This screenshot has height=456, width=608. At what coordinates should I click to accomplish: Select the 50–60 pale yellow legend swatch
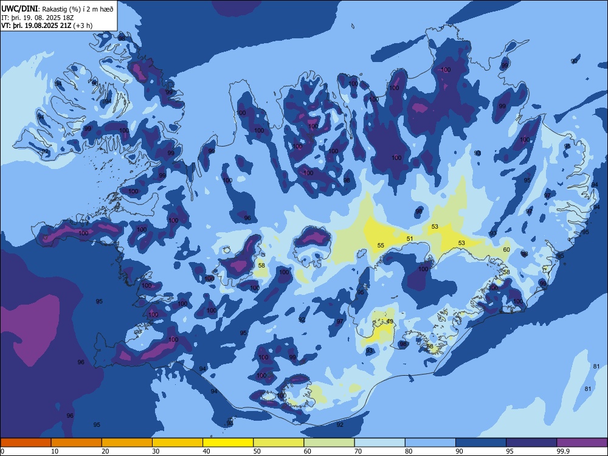click(x=278, y=443)
